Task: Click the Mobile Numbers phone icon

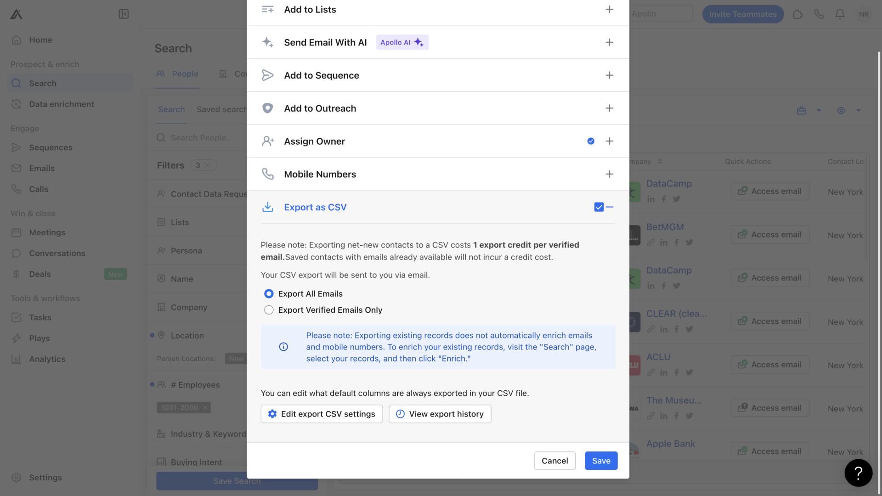Action: [267, 174]
